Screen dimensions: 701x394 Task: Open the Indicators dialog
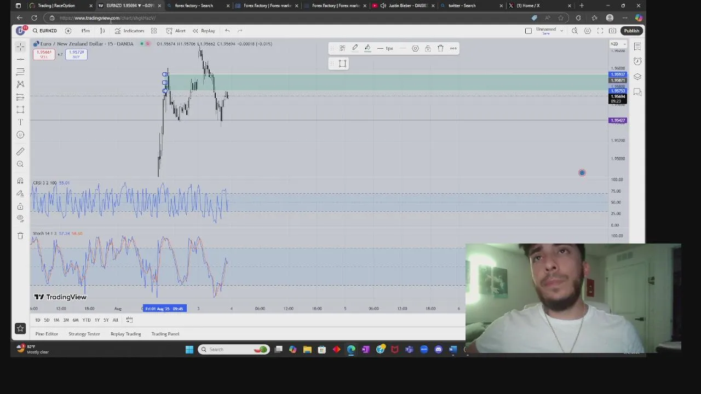click(130, 31)
